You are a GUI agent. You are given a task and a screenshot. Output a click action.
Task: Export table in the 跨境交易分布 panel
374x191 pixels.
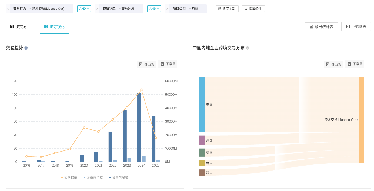333,64
